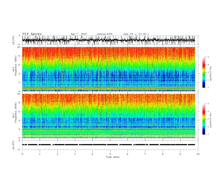223x173 pixels.
Task: Click the ch.1 color scale bar
Action: 204,72
